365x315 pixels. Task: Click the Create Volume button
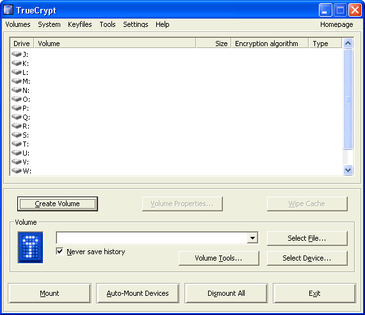pyautogui.click(x=58, y=204)
